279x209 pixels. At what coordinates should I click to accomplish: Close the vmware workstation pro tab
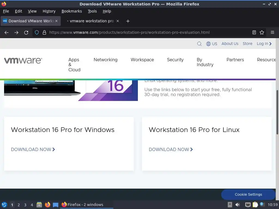click(118, 21)
